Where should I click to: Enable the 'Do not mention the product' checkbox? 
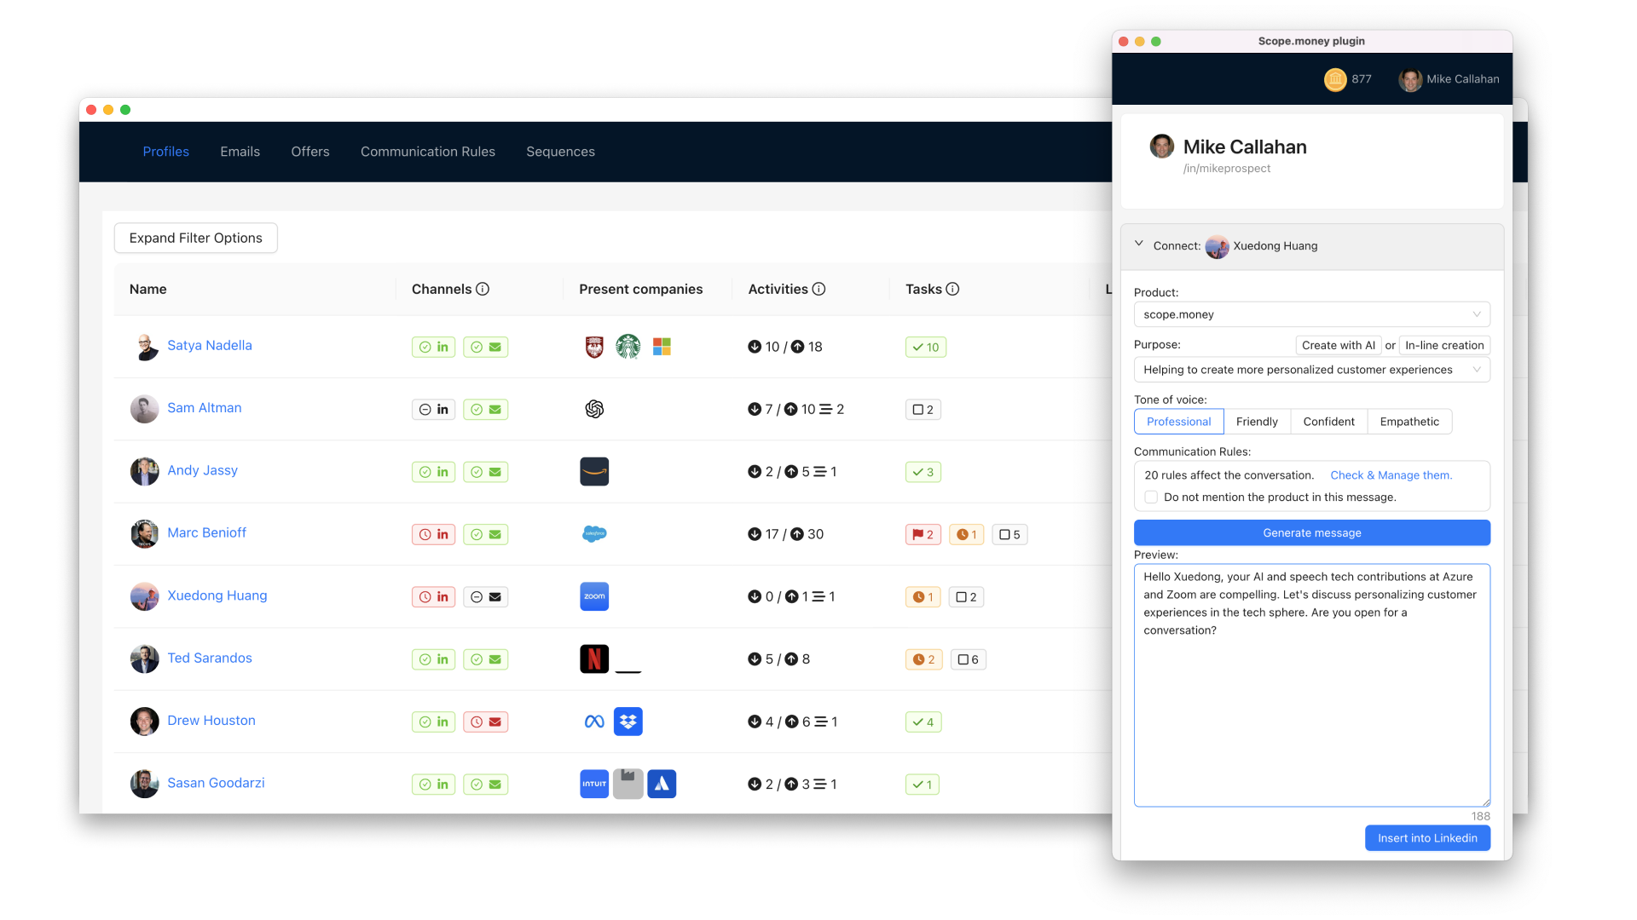click(x=1151, y=497)
